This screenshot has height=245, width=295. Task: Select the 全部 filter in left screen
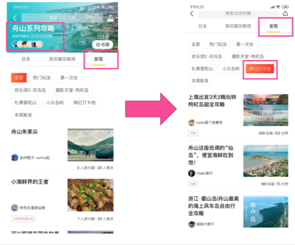click(x=19, y=78)
